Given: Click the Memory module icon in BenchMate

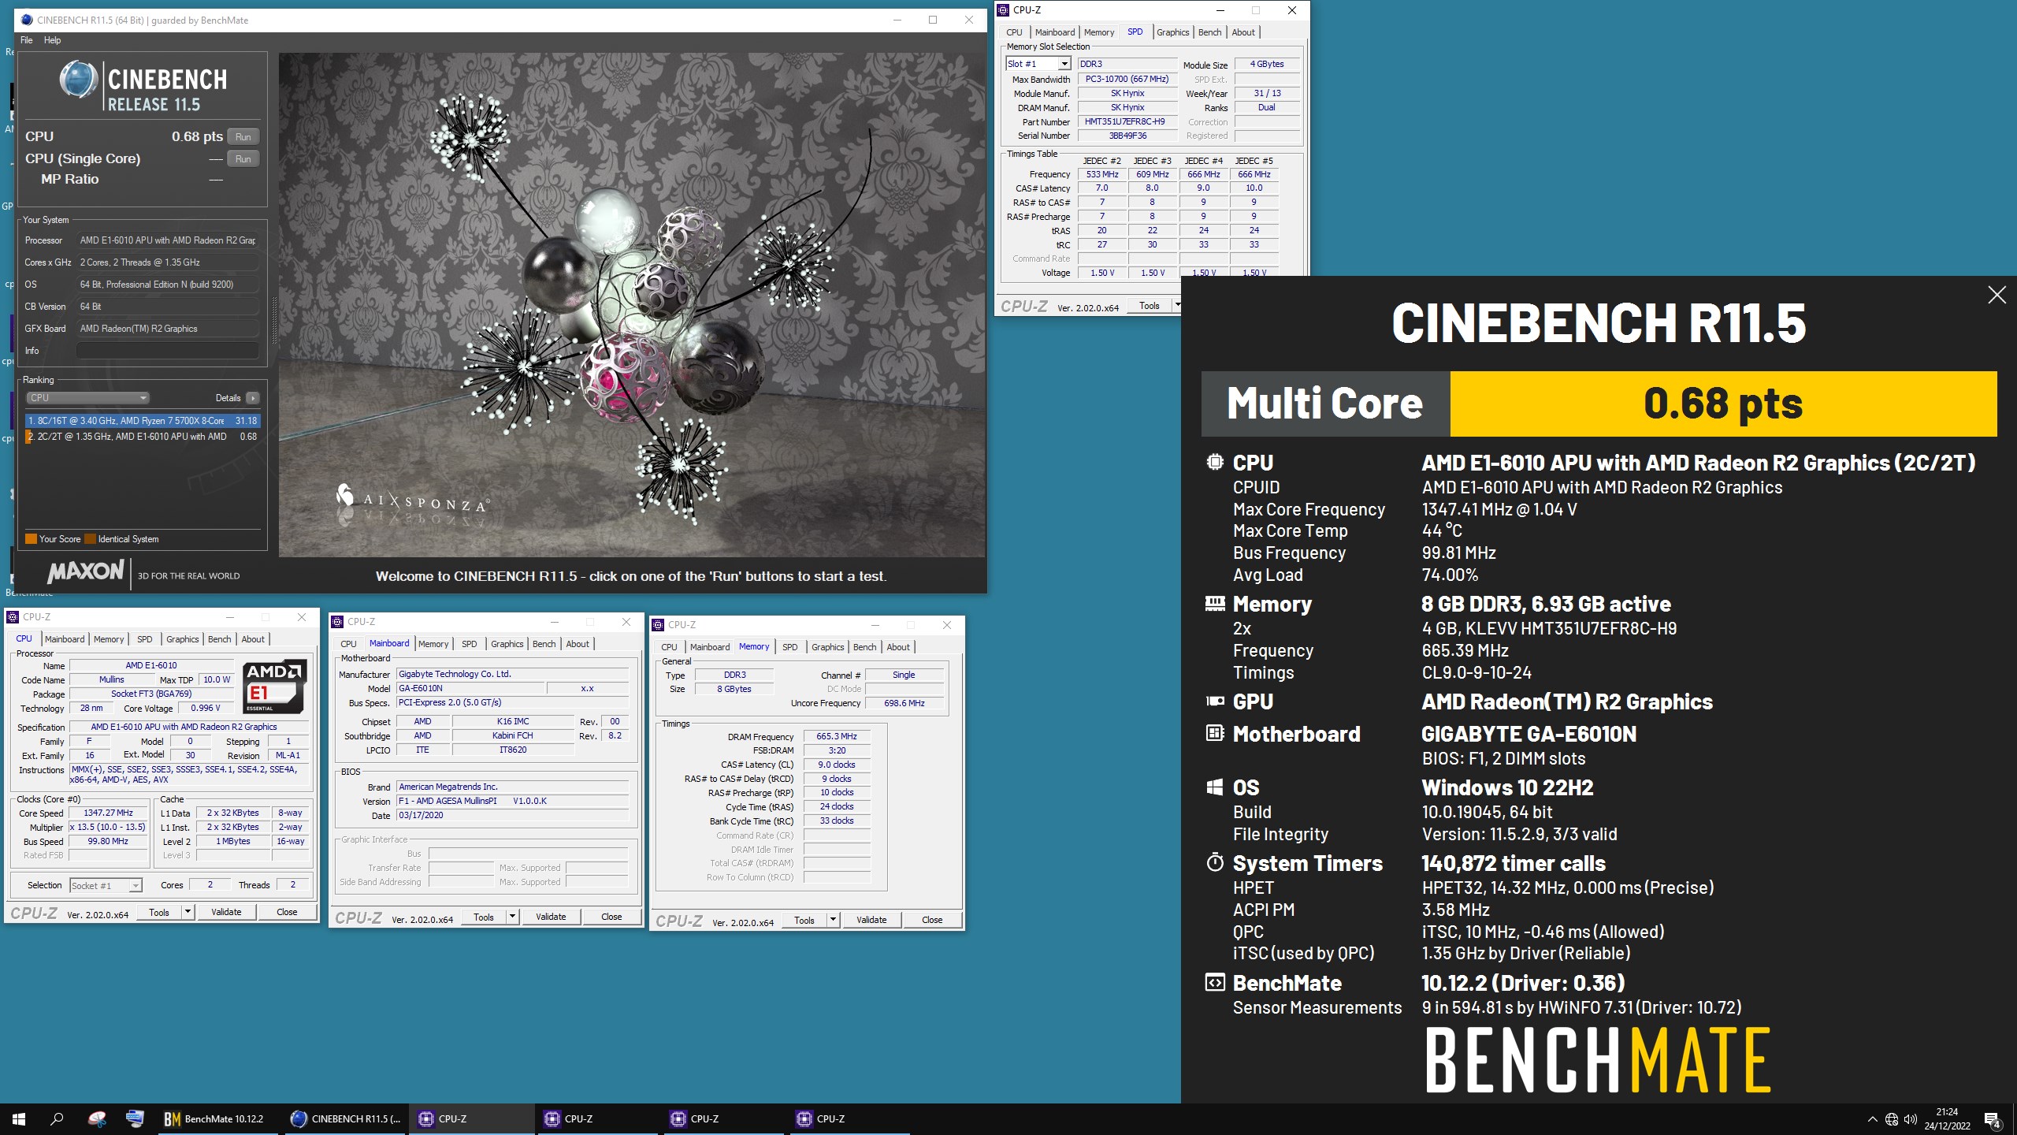Looking at the screenshot, I should tap(1215, 604).
